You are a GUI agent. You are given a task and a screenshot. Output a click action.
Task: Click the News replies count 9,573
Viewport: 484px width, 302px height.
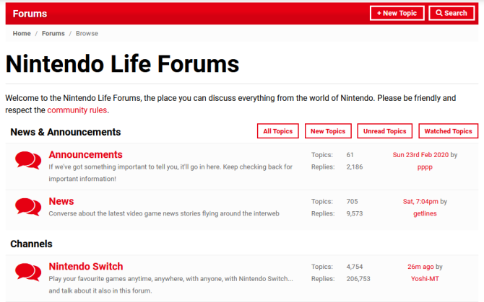(355, 213)
